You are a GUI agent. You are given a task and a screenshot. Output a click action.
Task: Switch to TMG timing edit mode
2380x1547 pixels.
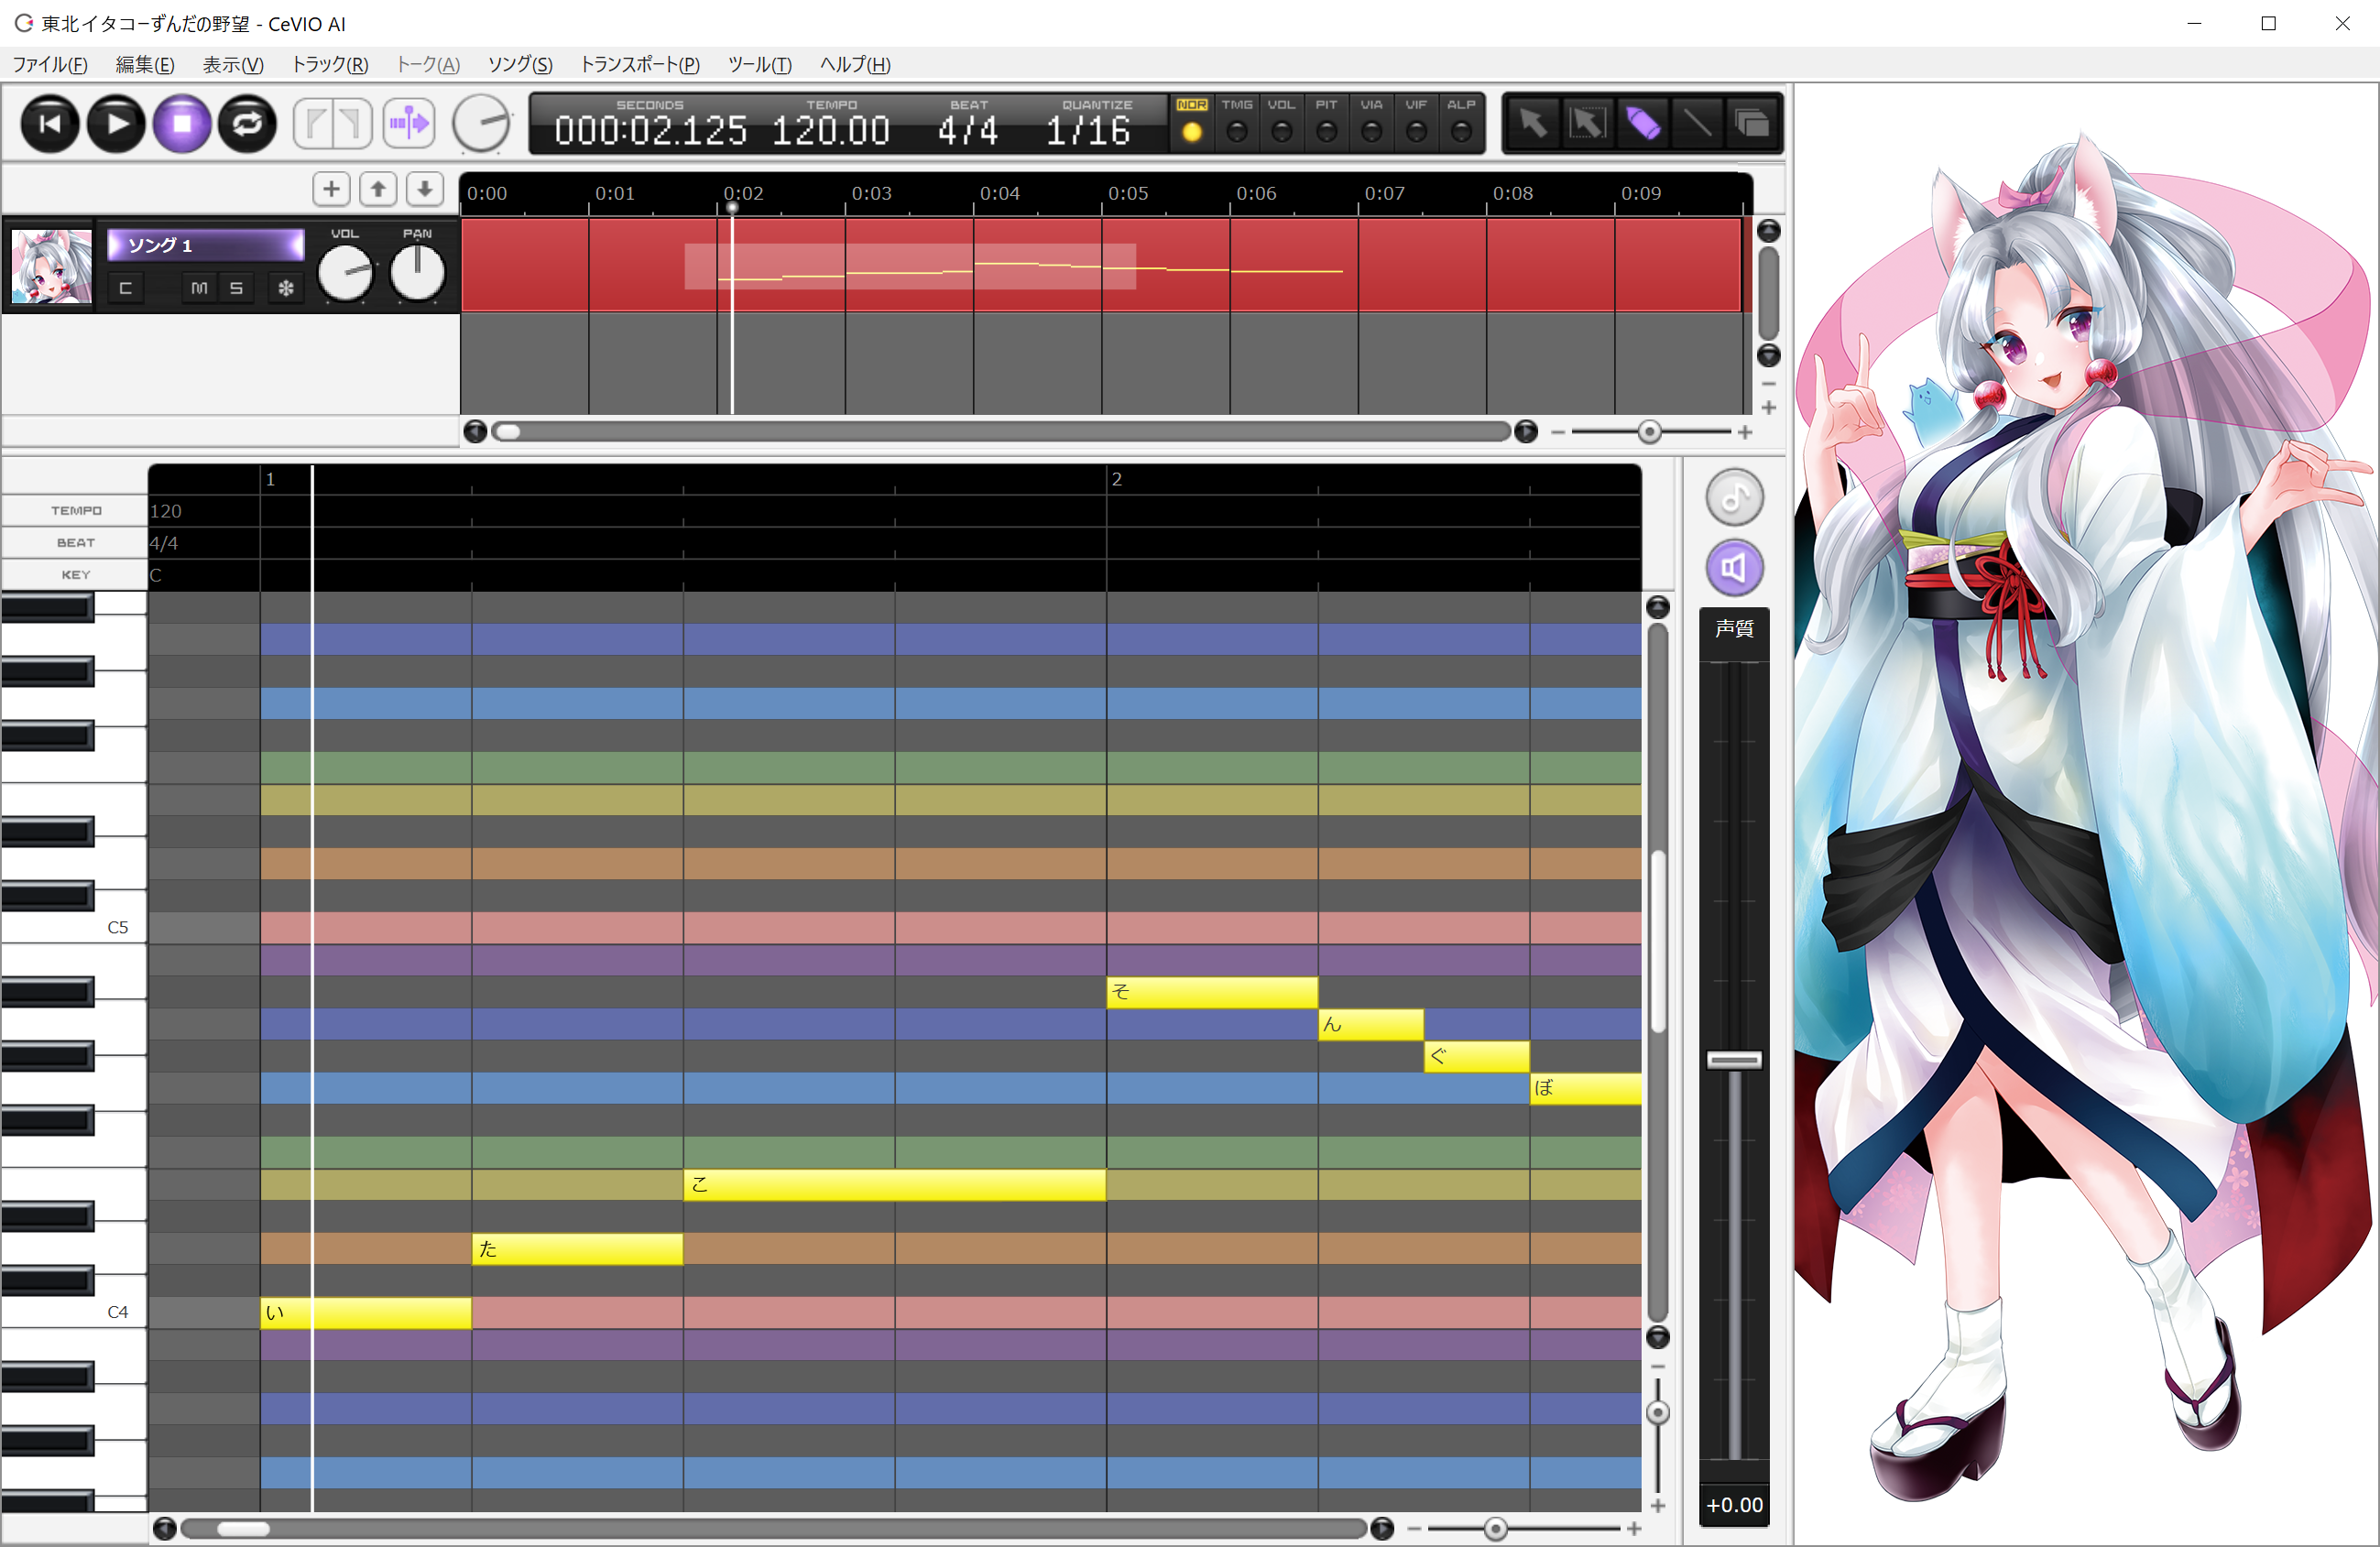[x=1237, y=123]
